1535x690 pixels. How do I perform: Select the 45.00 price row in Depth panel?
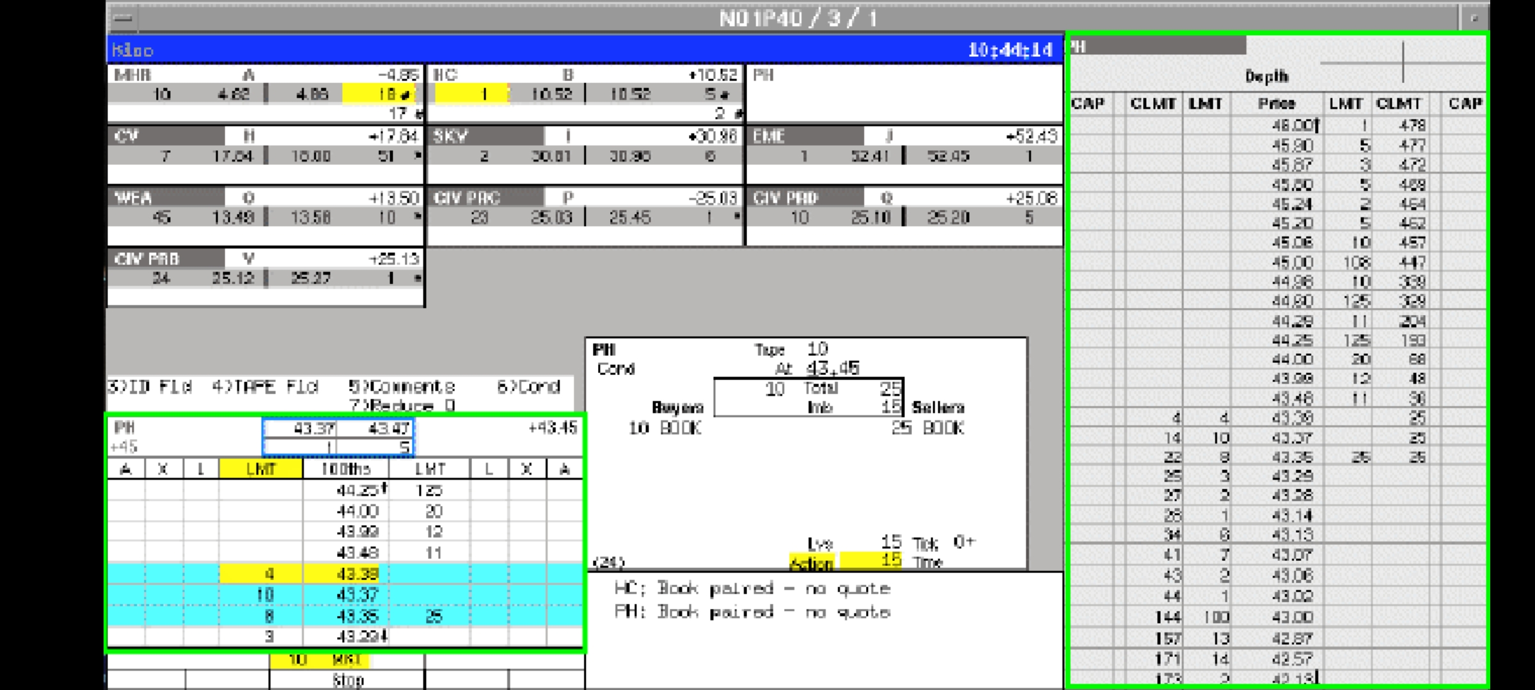[x=1292, y=262]
